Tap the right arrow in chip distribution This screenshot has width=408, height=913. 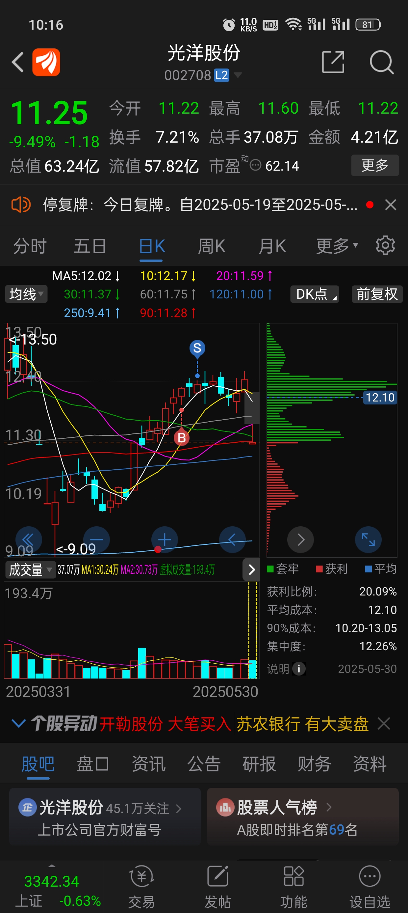(300, 539)
